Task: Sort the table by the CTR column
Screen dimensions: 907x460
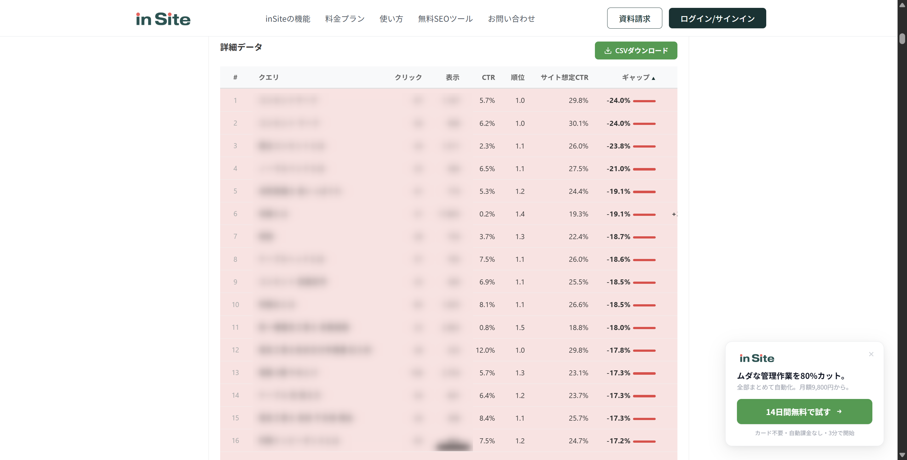Action: (x=488, y=77)
